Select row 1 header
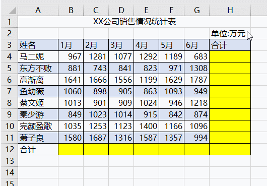The height and width of the screenshot is (186, 267). click(x=10, y=22)
